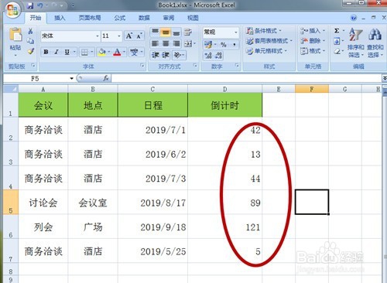Image resolution: width=387 pixels, height=283 pixels.
Task: Align text left
Action: 155,43
